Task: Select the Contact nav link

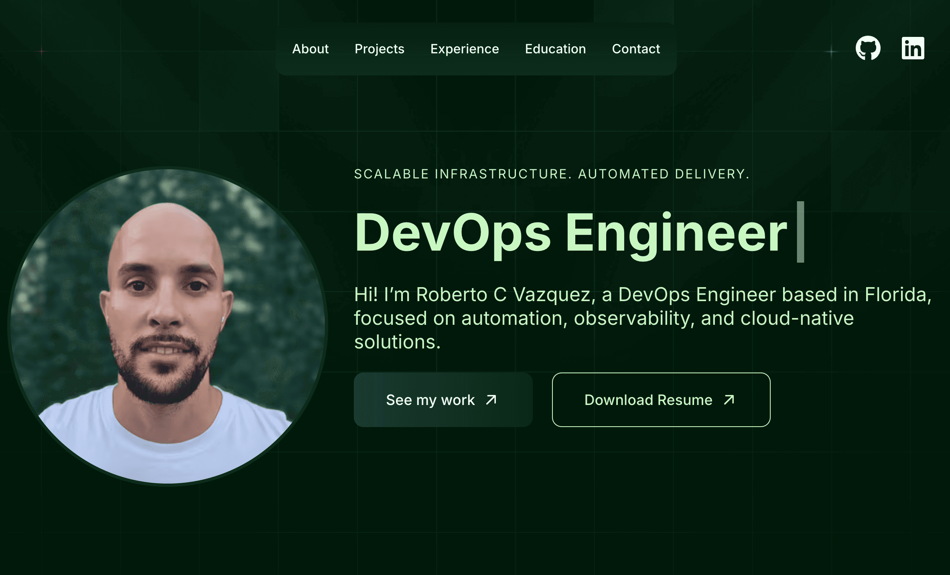Action: [x=635, y=49]
